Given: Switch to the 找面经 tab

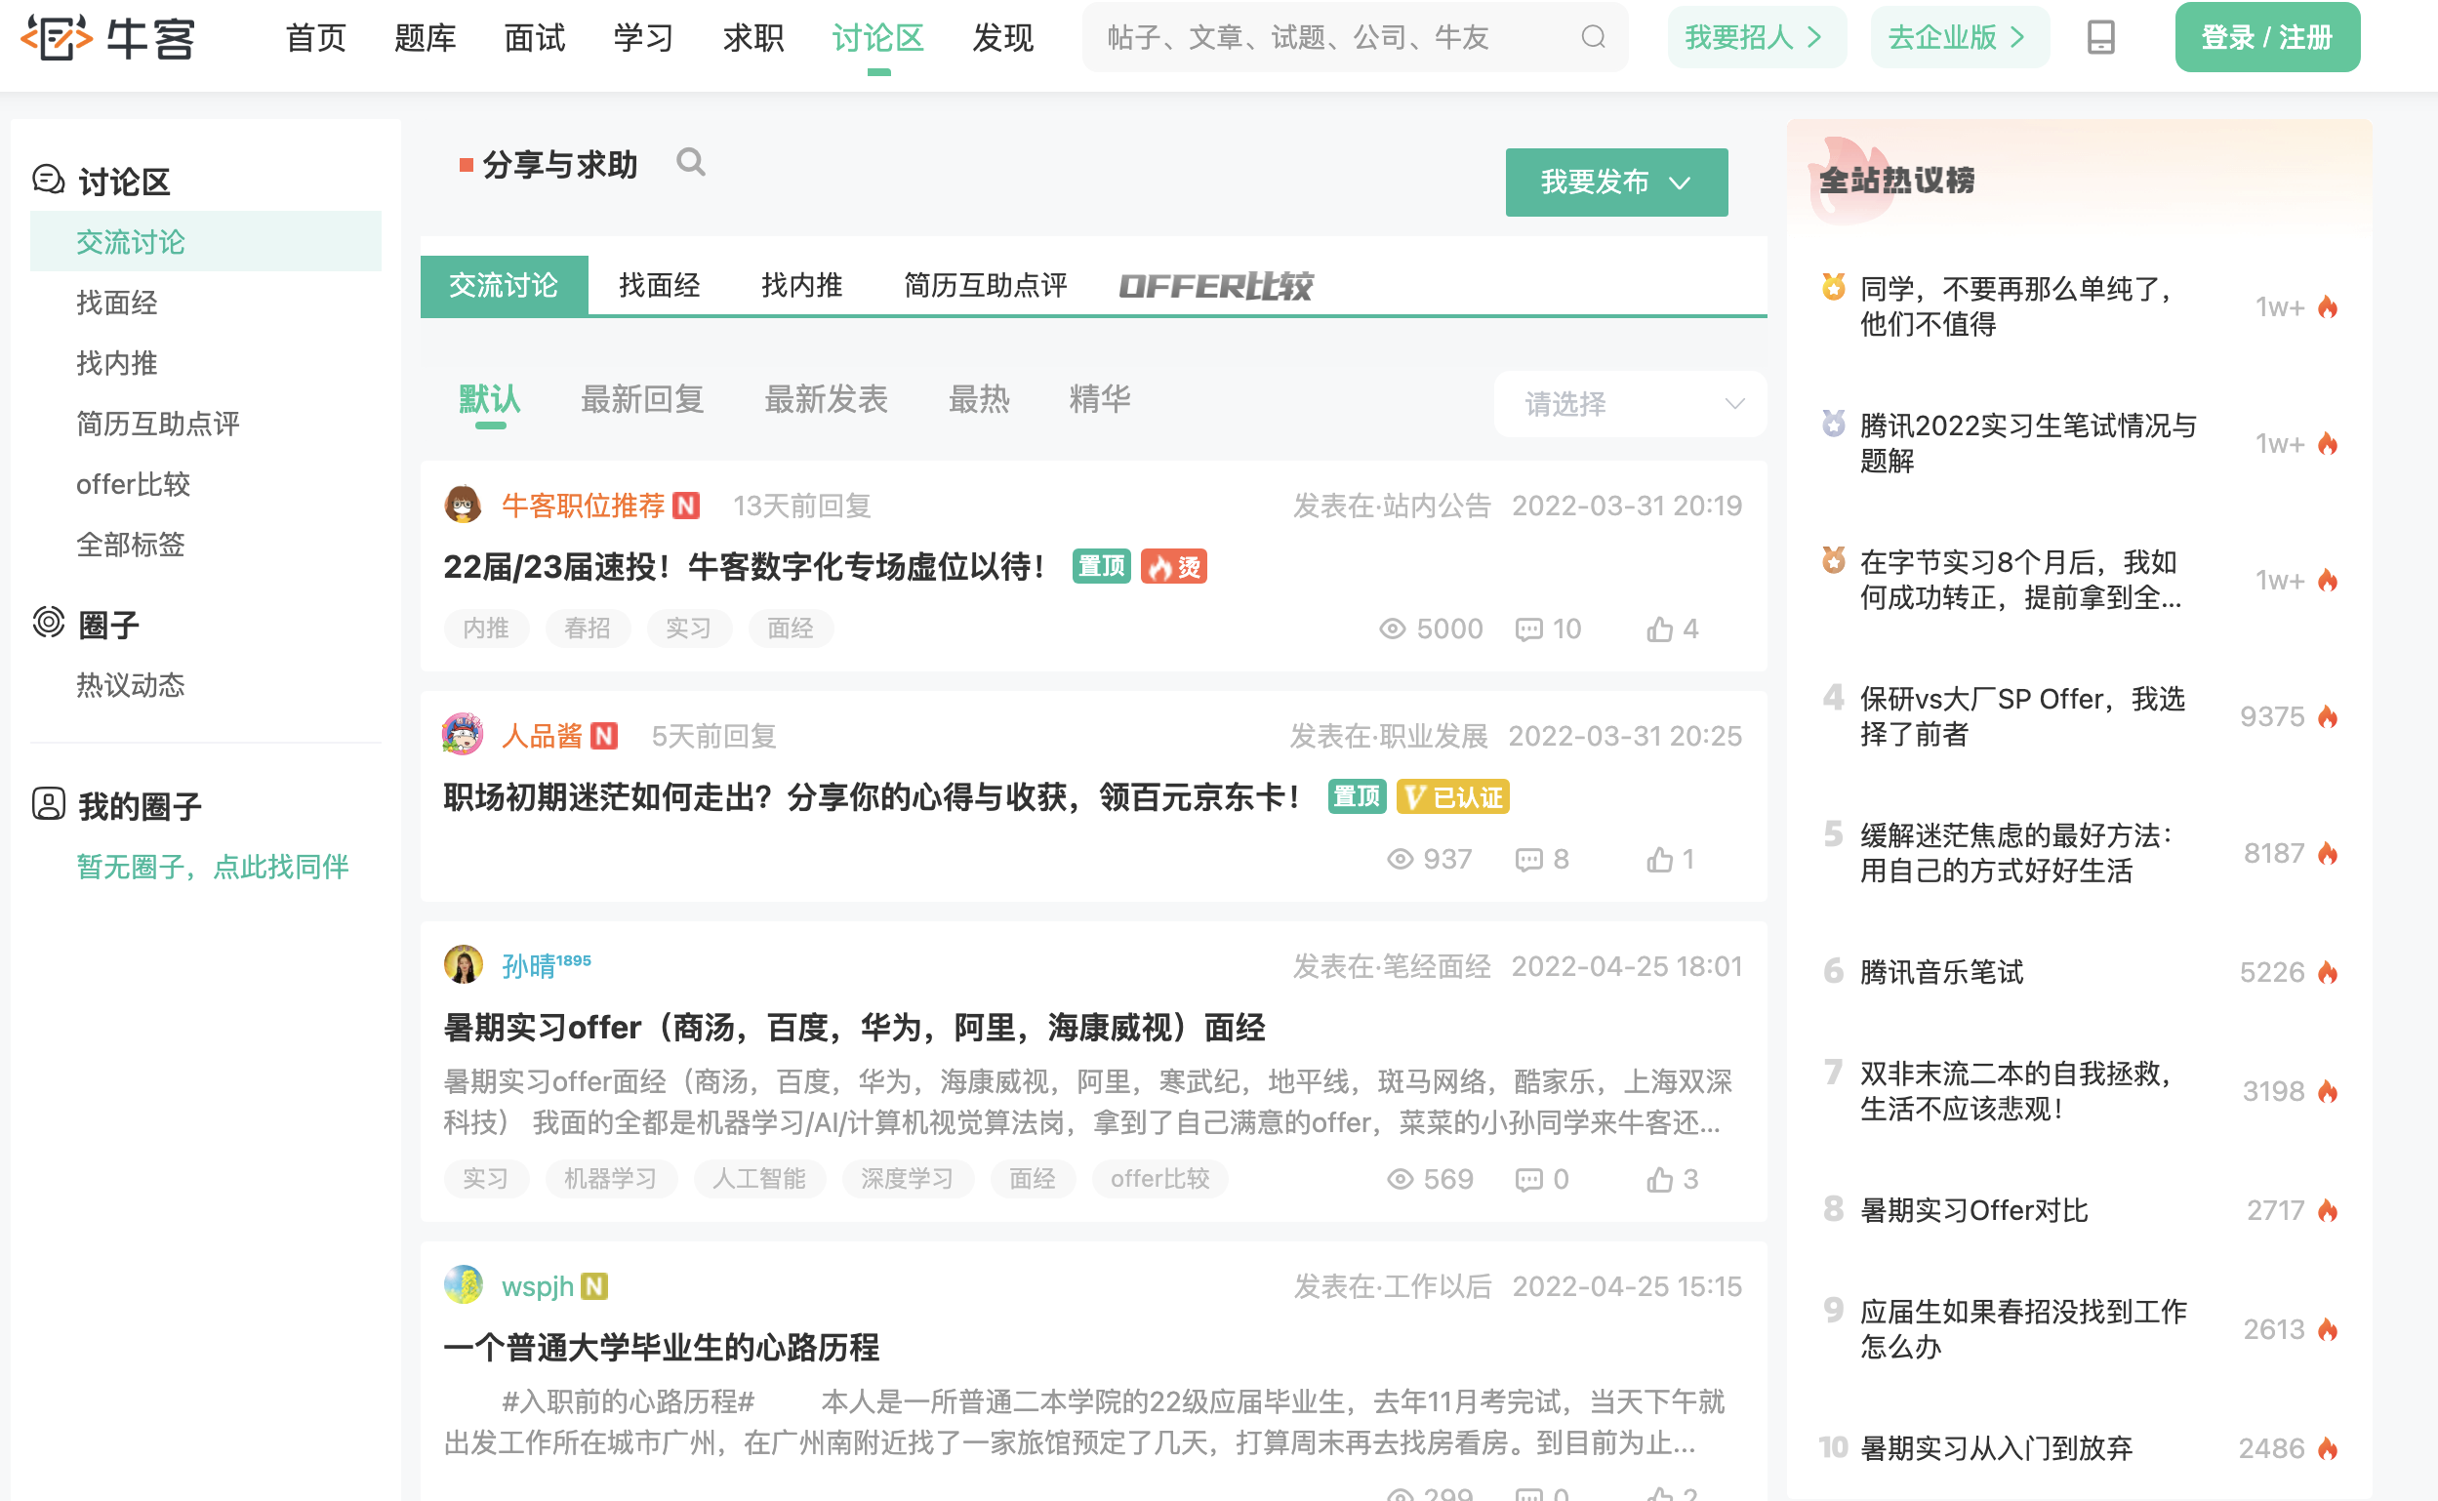Looking at the screenshot, I should pyautogui.click(x=659, y=286).
